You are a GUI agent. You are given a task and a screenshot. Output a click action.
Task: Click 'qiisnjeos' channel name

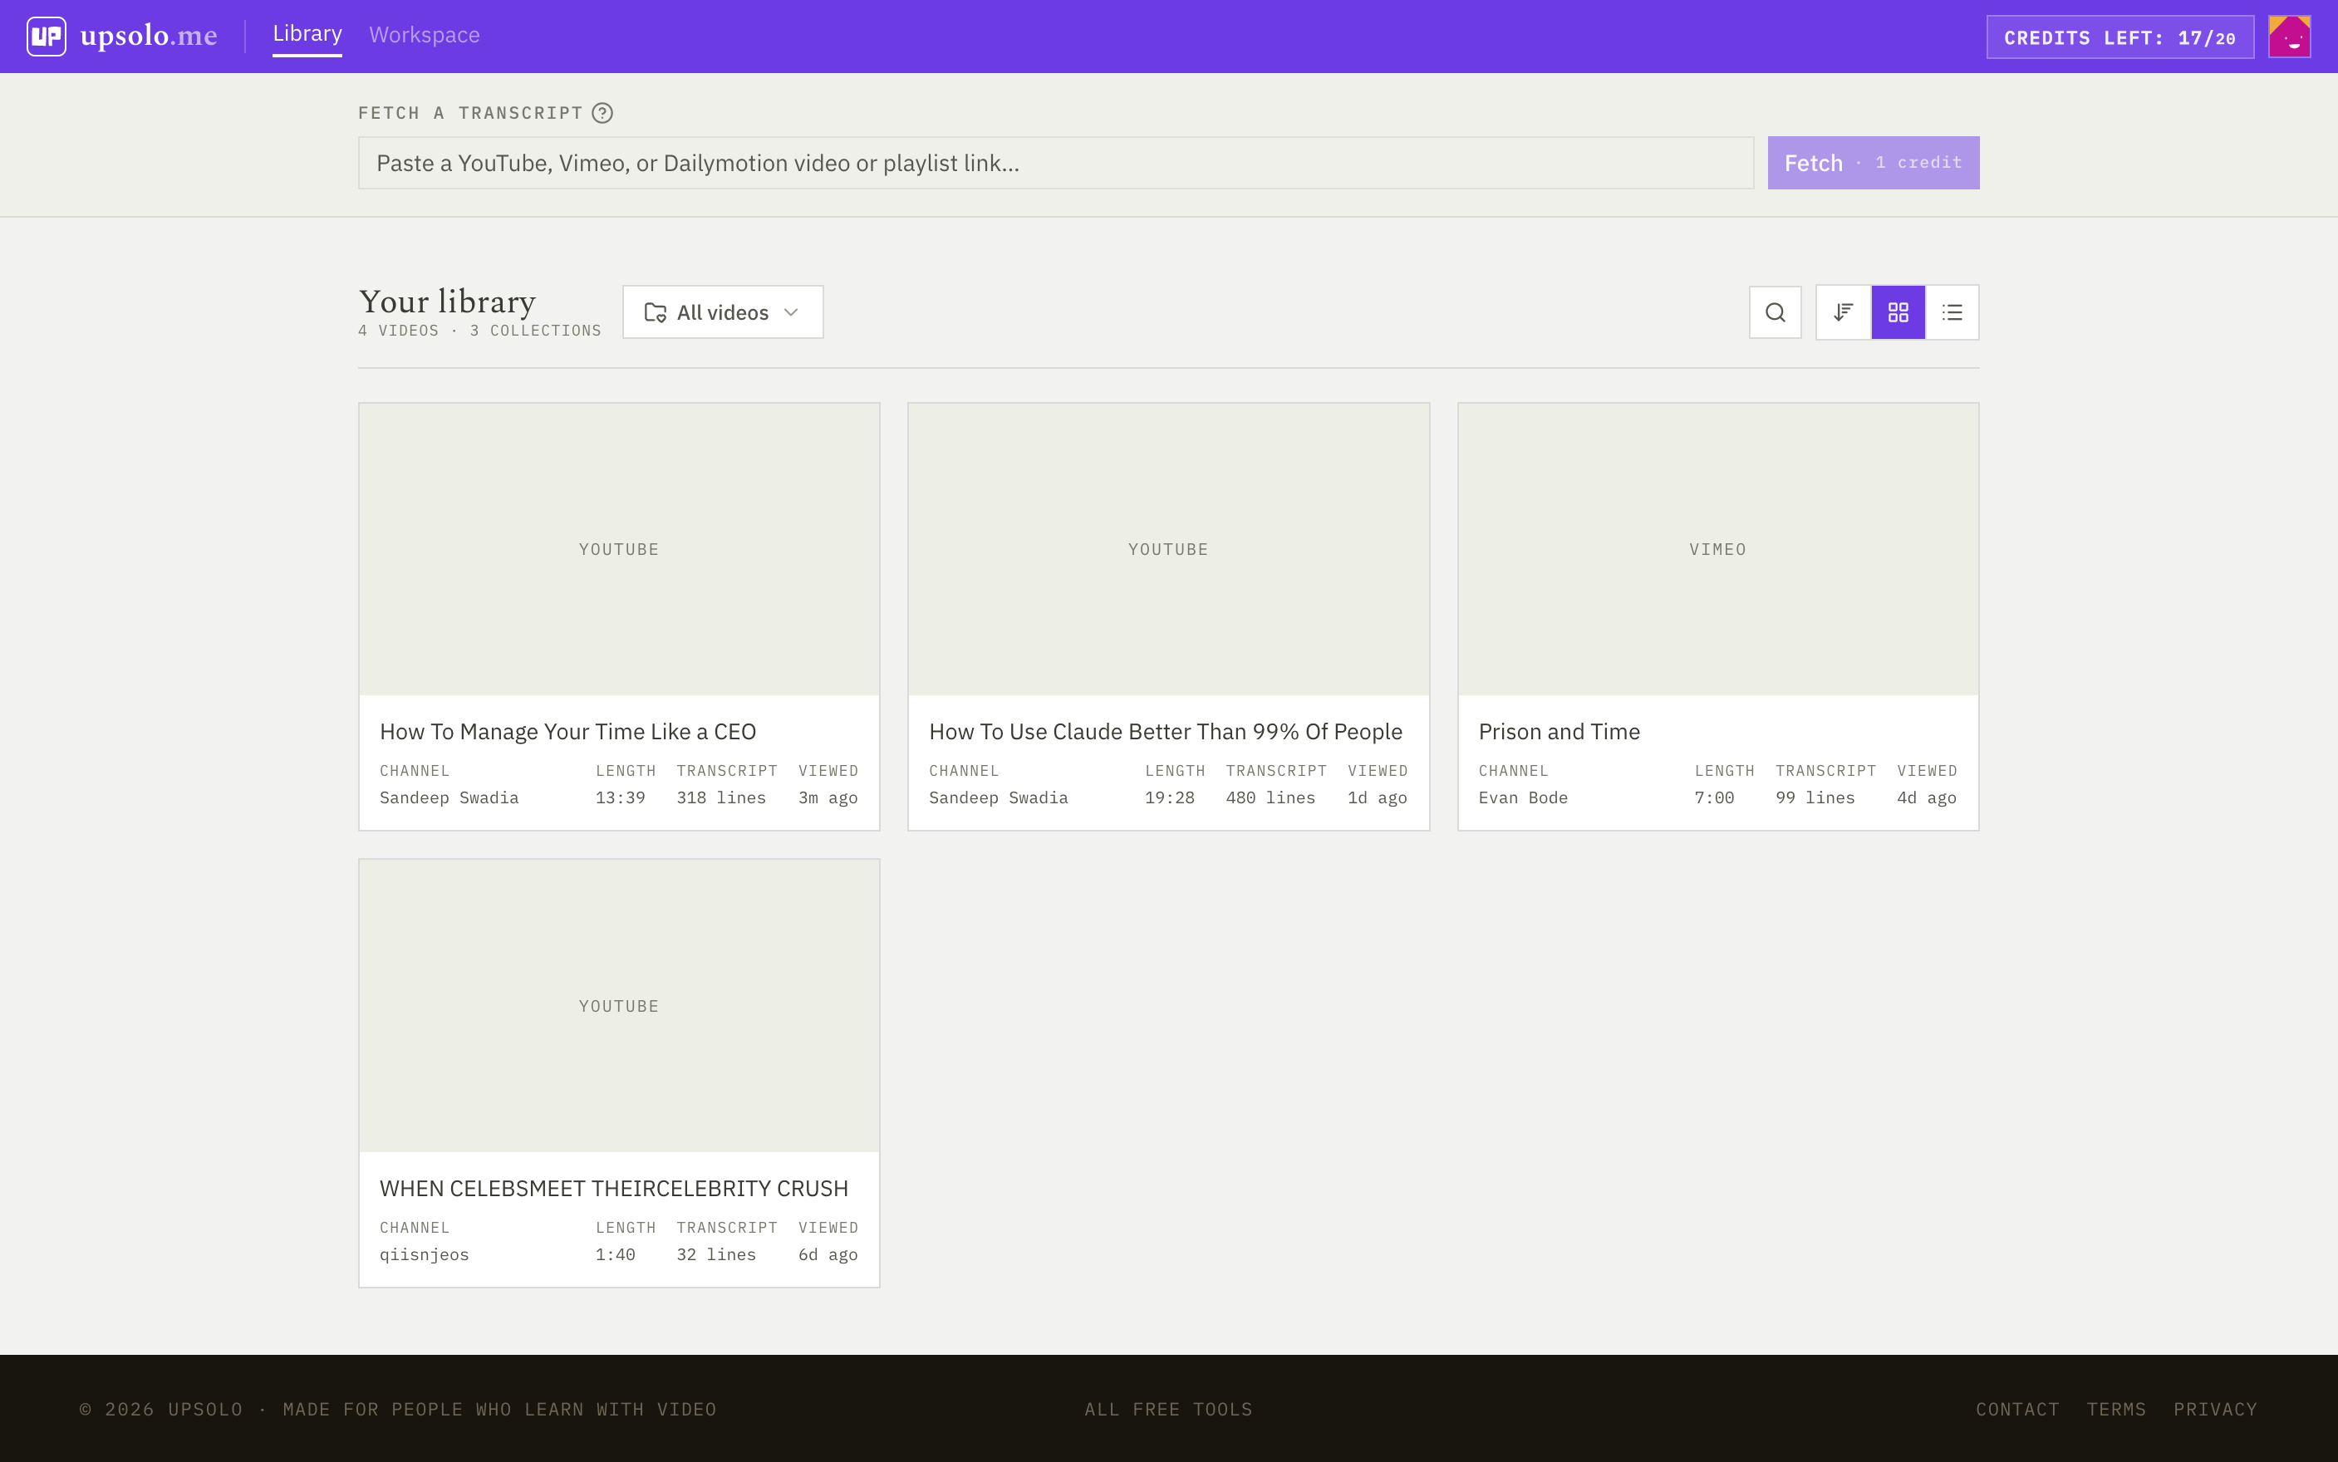point(425,1254)
